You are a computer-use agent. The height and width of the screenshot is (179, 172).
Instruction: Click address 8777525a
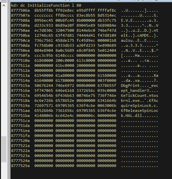(x=20, y=166)
